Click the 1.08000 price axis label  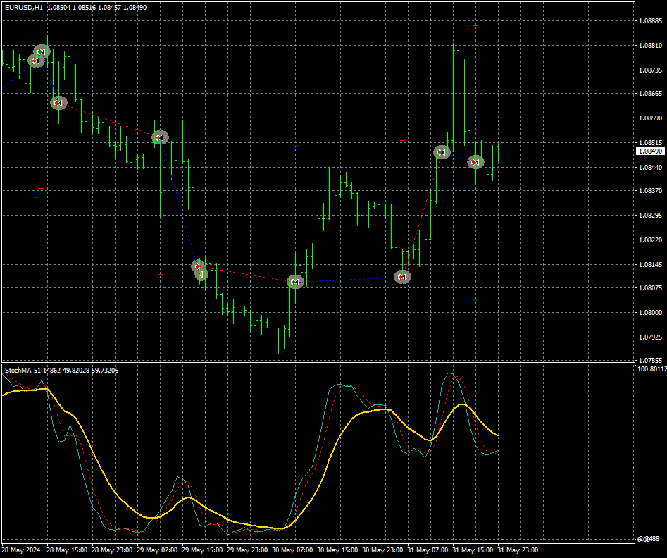tap(650, 313)
